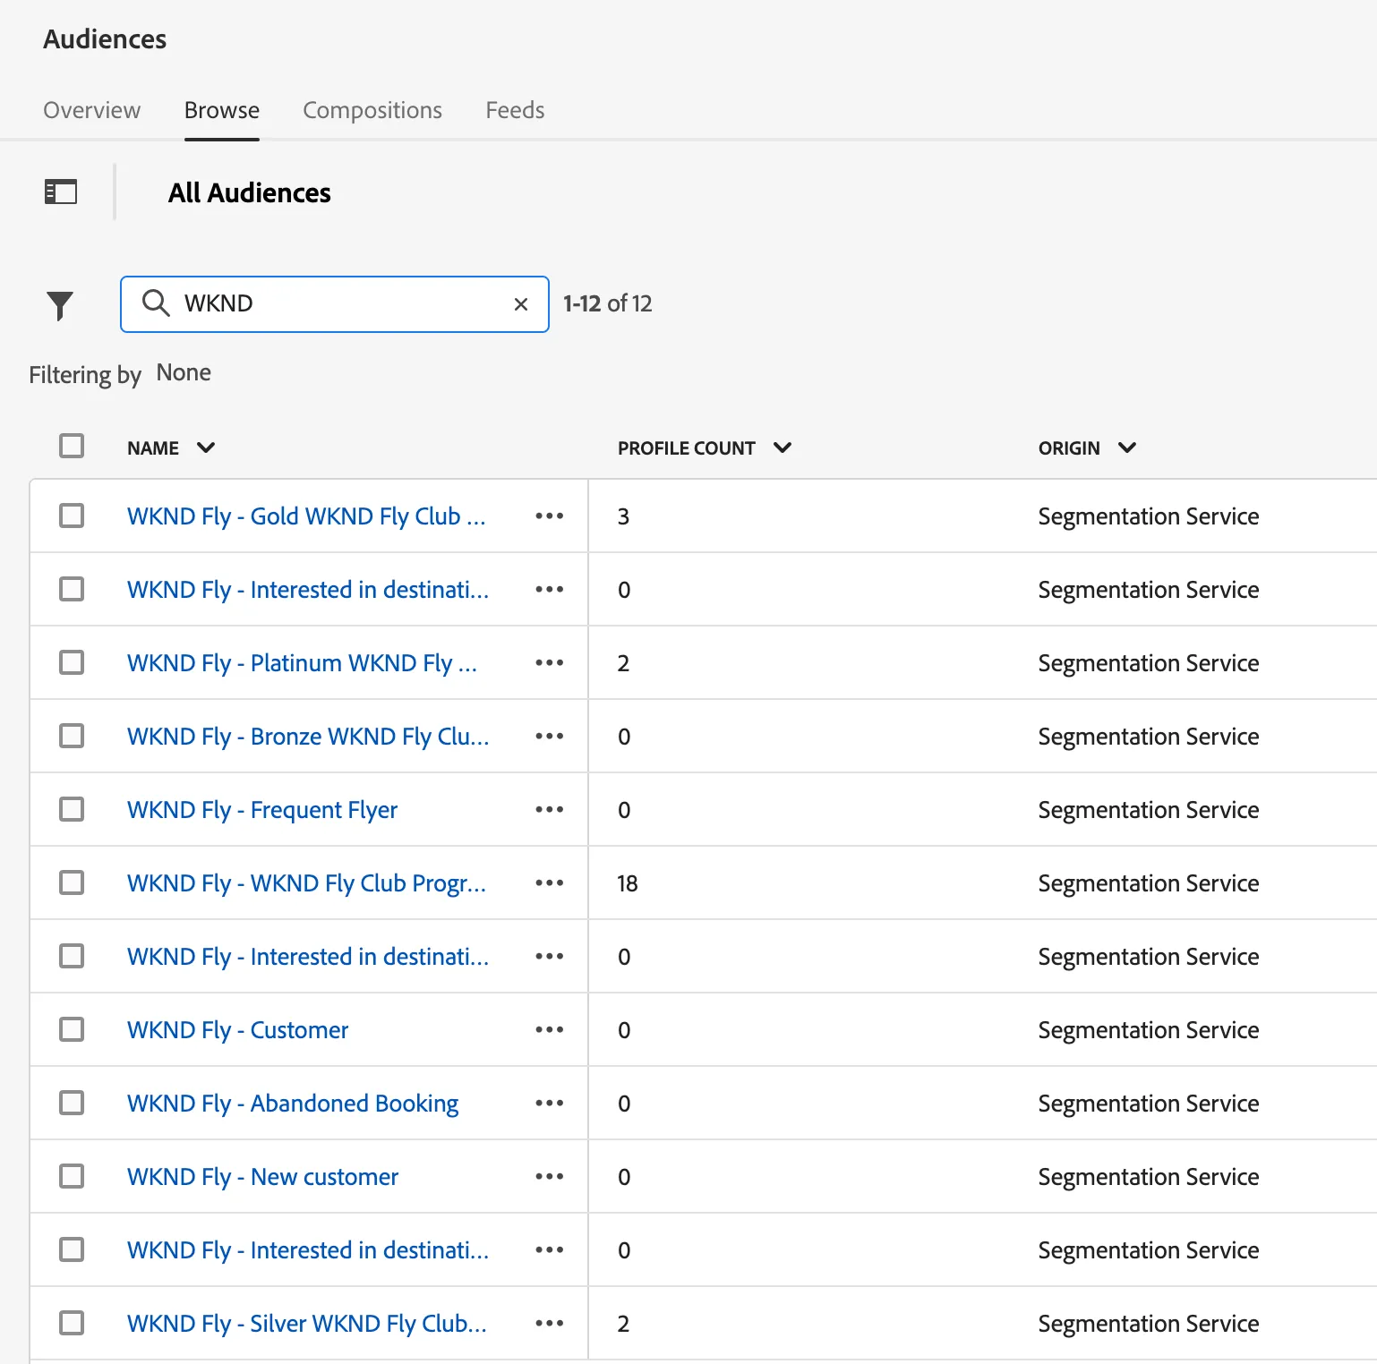Click profile count 18 cell
Image resolution: width=1377 pixels, height=1364 pixels.
click(628, 883)
